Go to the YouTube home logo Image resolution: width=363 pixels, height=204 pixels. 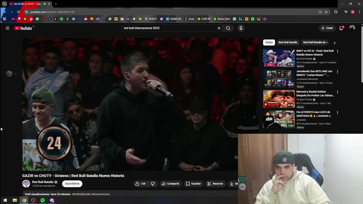23,28
